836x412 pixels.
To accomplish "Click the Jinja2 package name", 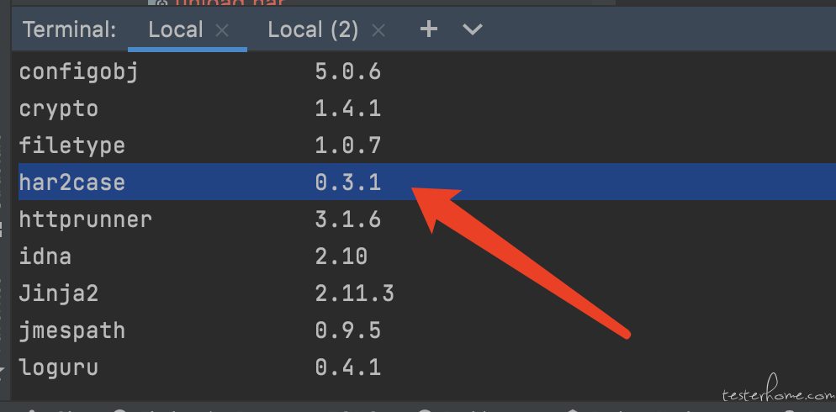I will [59, 293].
